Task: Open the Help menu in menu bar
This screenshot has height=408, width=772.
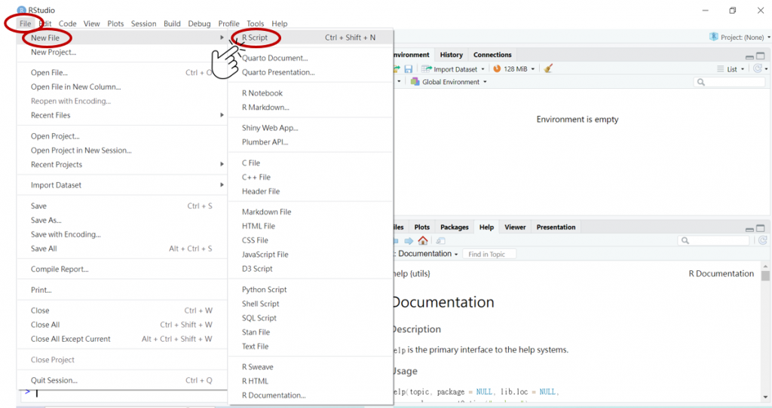Action: [x=279, y=23]
